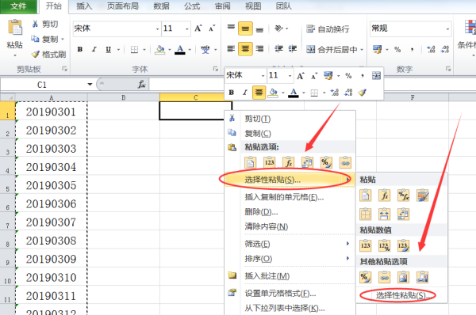This screenshot has width=476, height=315.
Task: Choose 复制(C) in the context menu
Action: click(290, 133)
